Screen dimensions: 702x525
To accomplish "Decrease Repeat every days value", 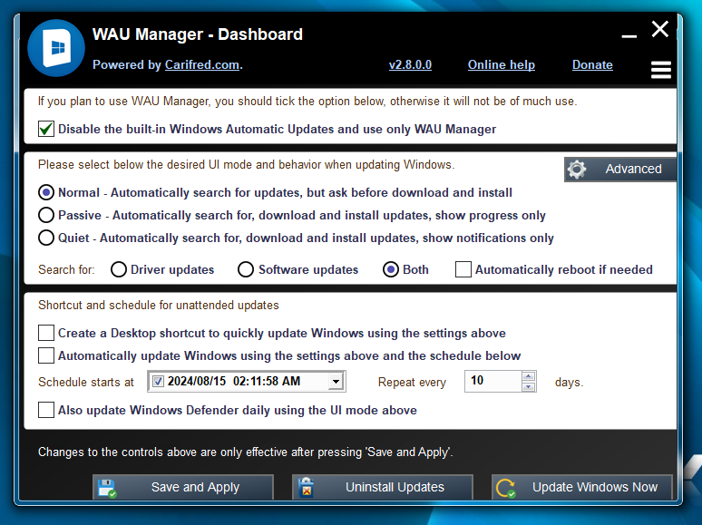I will pyautogui.click(x=528, y=386).
